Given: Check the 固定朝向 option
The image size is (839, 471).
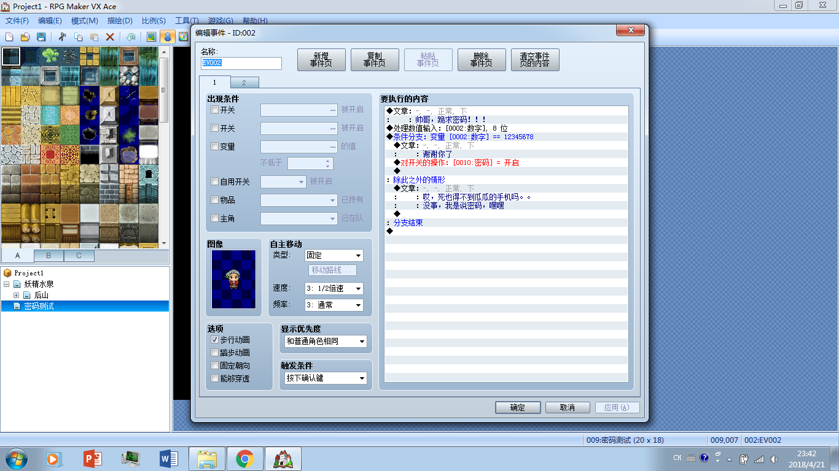Looking at the screenshot, I should 214,366.
